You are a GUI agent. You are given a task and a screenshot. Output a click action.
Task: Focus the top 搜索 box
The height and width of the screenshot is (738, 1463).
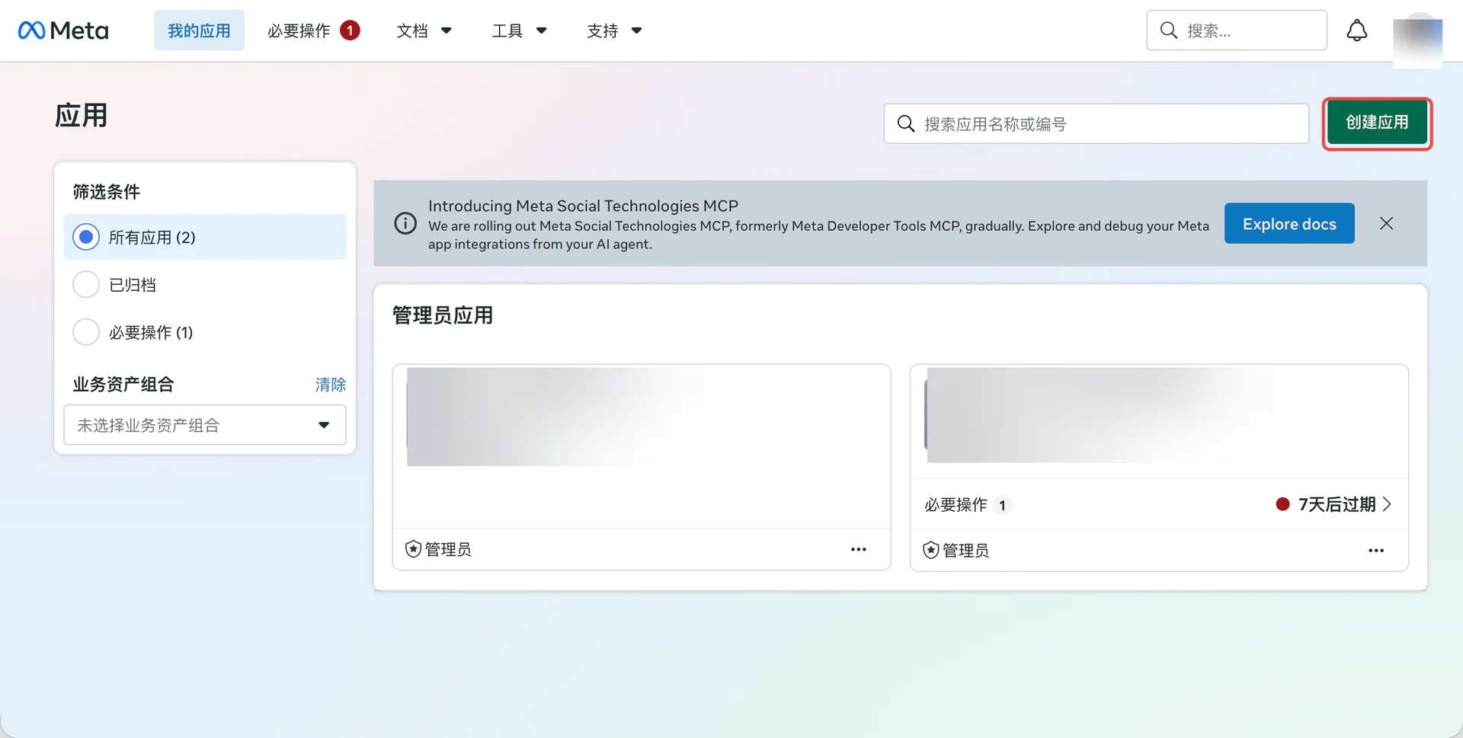(x=1237, y=30)
